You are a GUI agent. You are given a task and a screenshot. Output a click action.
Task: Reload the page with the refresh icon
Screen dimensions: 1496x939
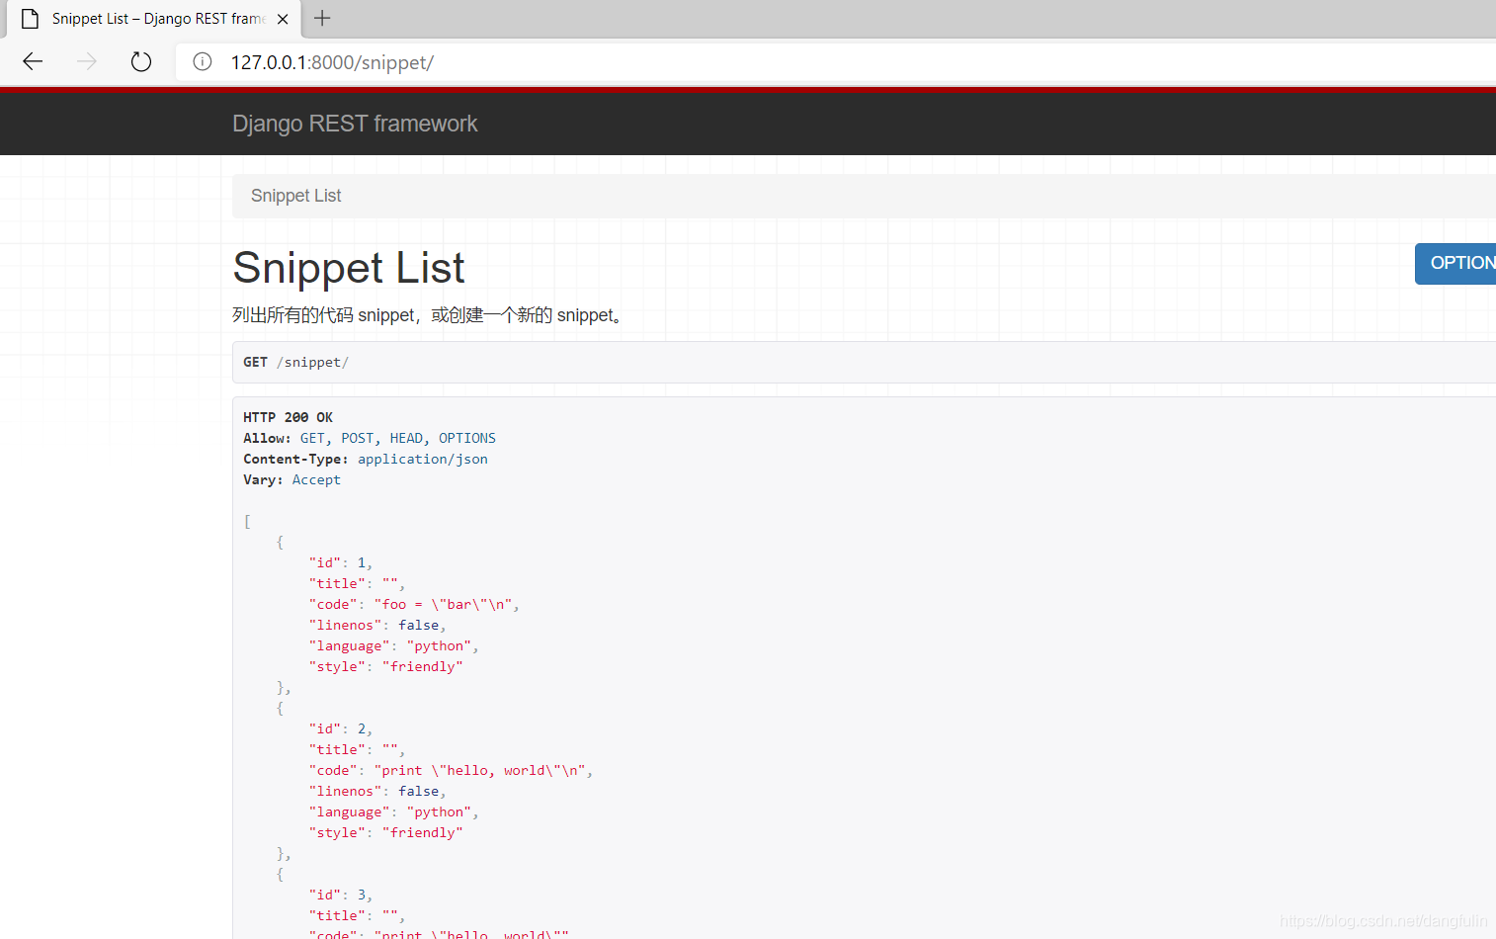(x=141, y=61)
